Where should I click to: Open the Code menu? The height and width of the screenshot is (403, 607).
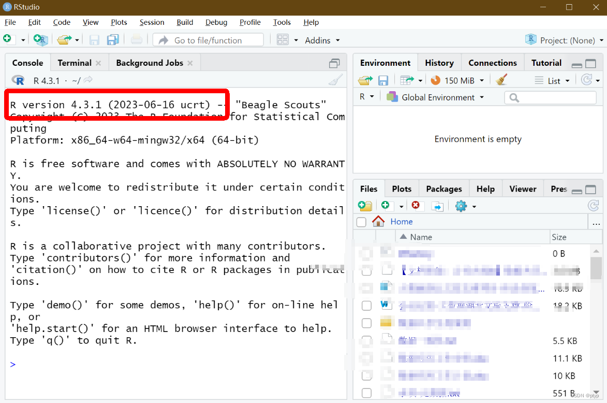(62, 22)
